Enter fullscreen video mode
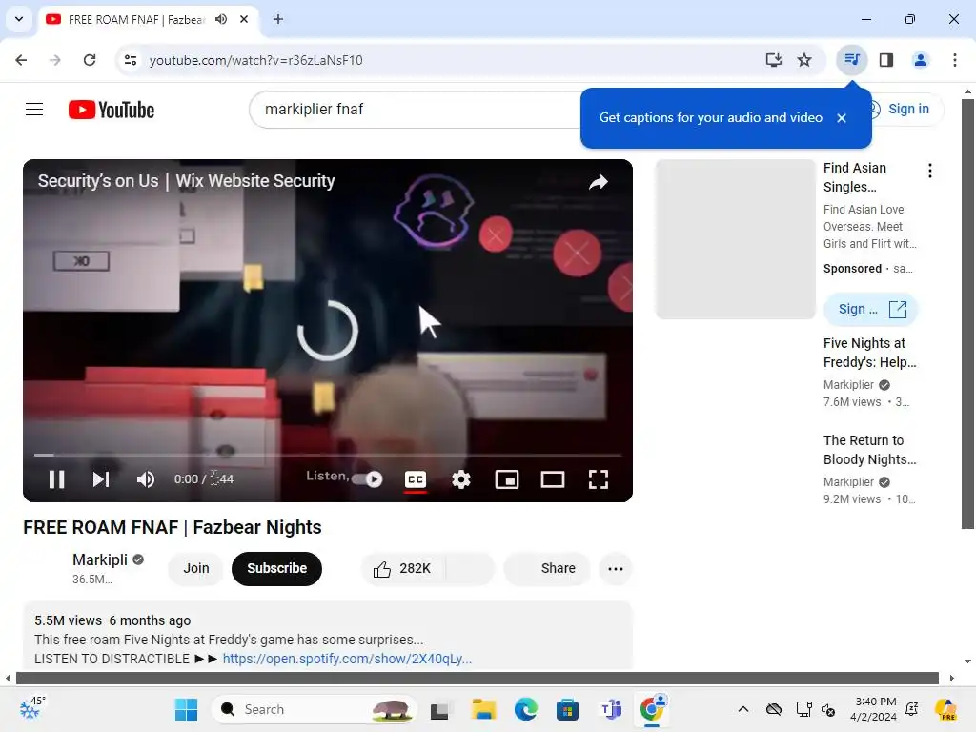This screenshot has height=732, width=976. (x=599, y=479)
